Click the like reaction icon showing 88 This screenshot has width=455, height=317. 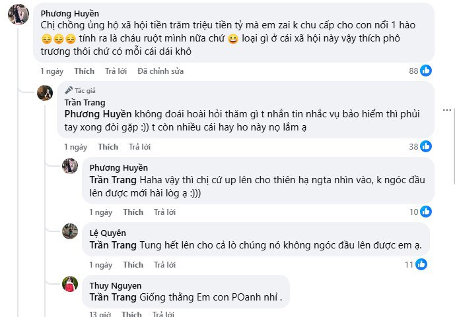[x=426, y=71]
